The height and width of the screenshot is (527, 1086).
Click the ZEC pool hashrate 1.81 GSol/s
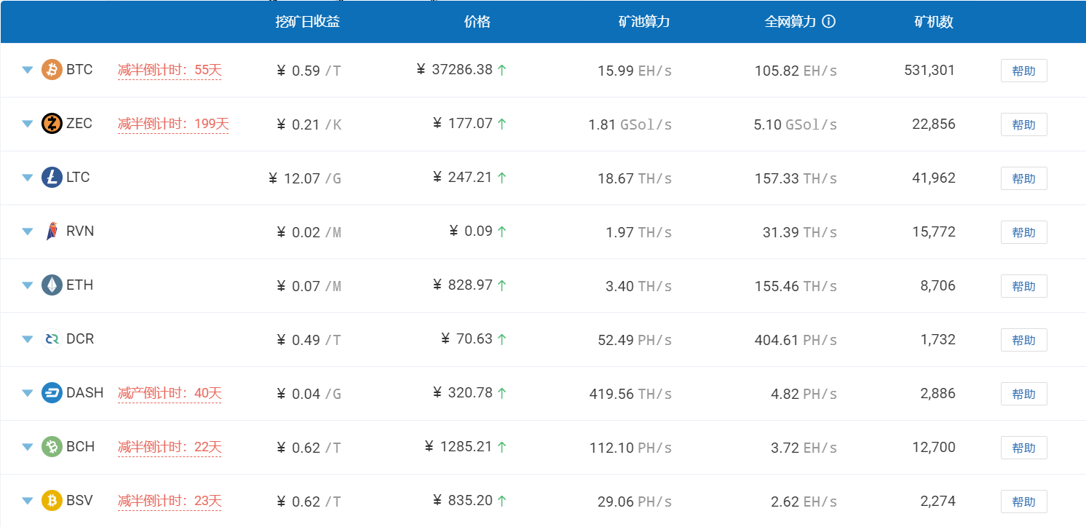pyautogui.click(x=630, y=125)
